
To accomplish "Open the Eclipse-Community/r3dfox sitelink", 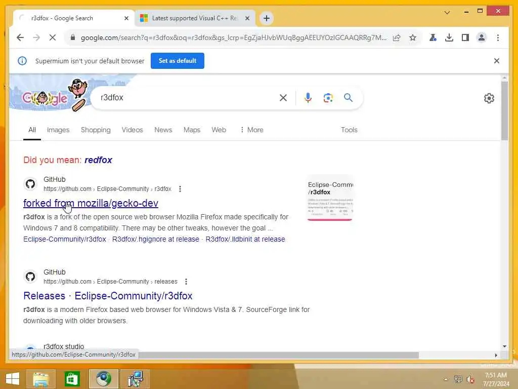I will pos(65,239).
